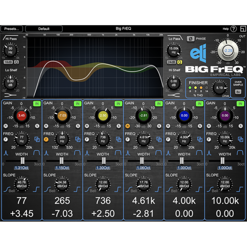Click the window resize icon beside Help
The image size is (247, 247).
point(243,29)
